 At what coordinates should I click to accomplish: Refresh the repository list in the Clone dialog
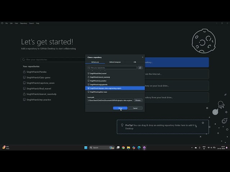(x=140, y=68)
